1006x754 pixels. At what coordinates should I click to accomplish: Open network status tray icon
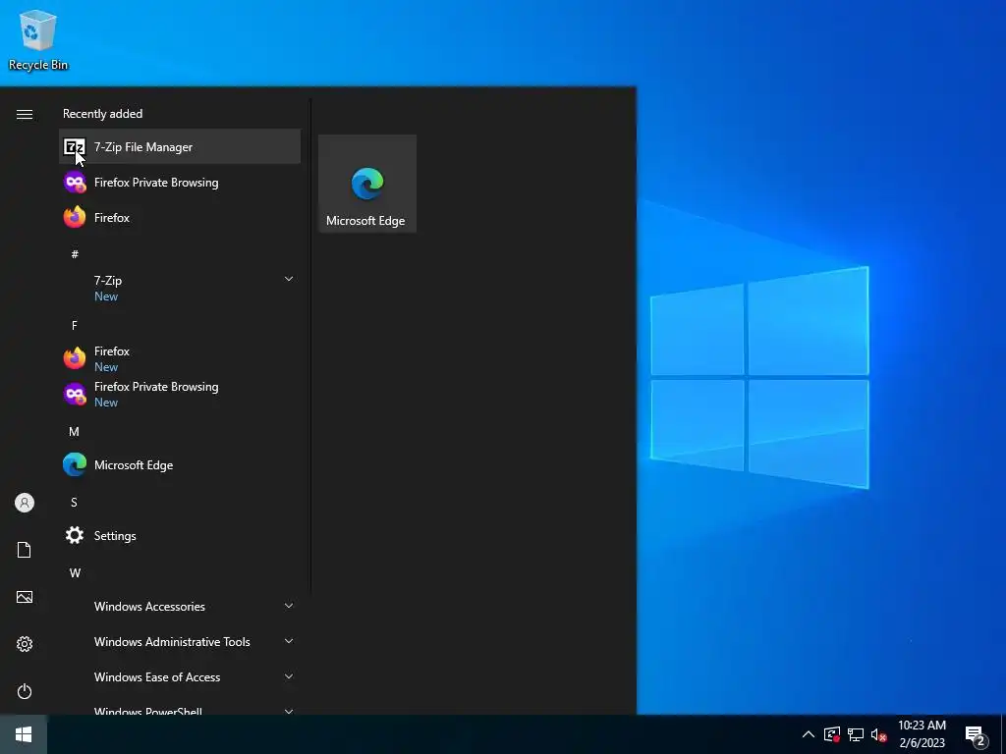tap(856, 734)
